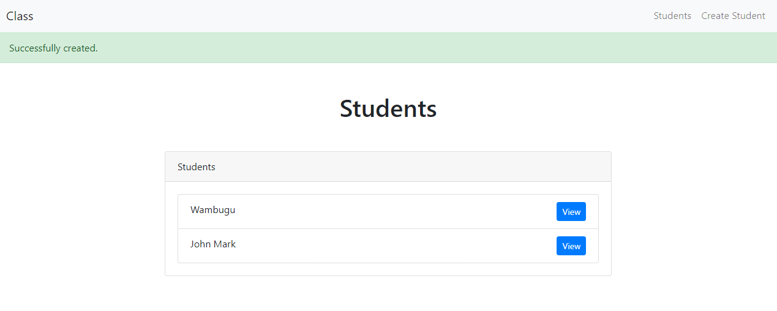The height and width of the screenshot is (311, 777).
Task: Click the Successfully created alert banner
Action: coord(388,48)
